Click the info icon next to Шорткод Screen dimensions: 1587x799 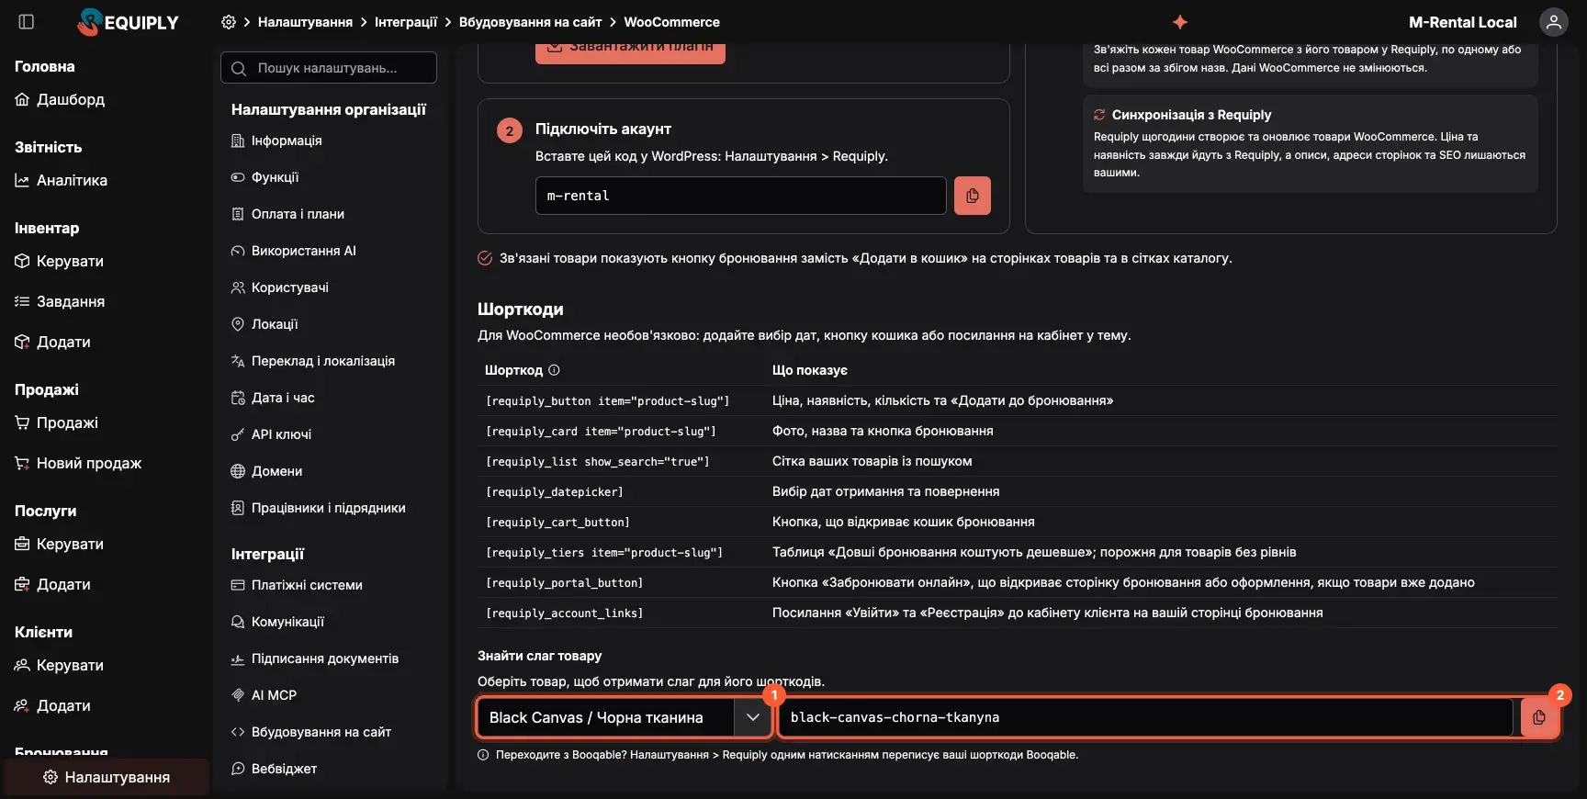point(554,370)
